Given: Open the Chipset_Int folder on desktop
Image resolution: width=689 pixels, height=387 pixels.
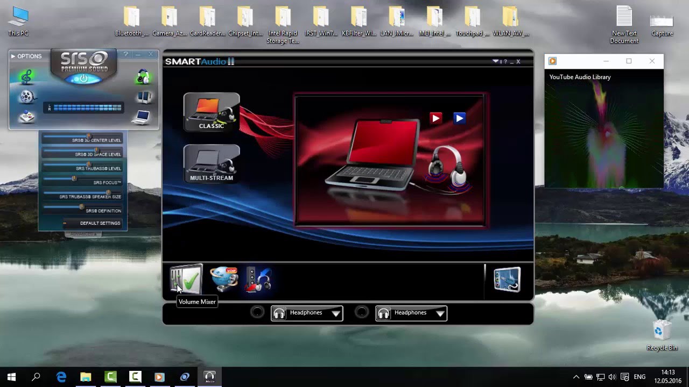Looking at the screenshot, I should pos(245,21).
